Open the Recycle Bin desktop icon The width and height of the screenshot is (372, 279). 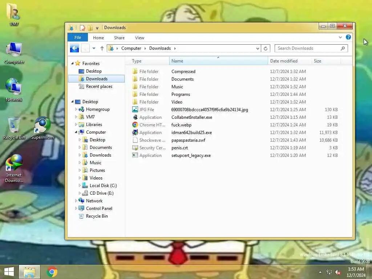coord(14,128)
